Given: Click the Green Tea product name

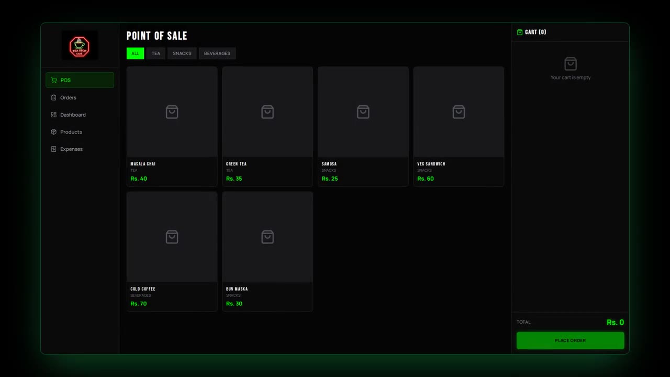Looking at the screenshot, I should (236, 164).
